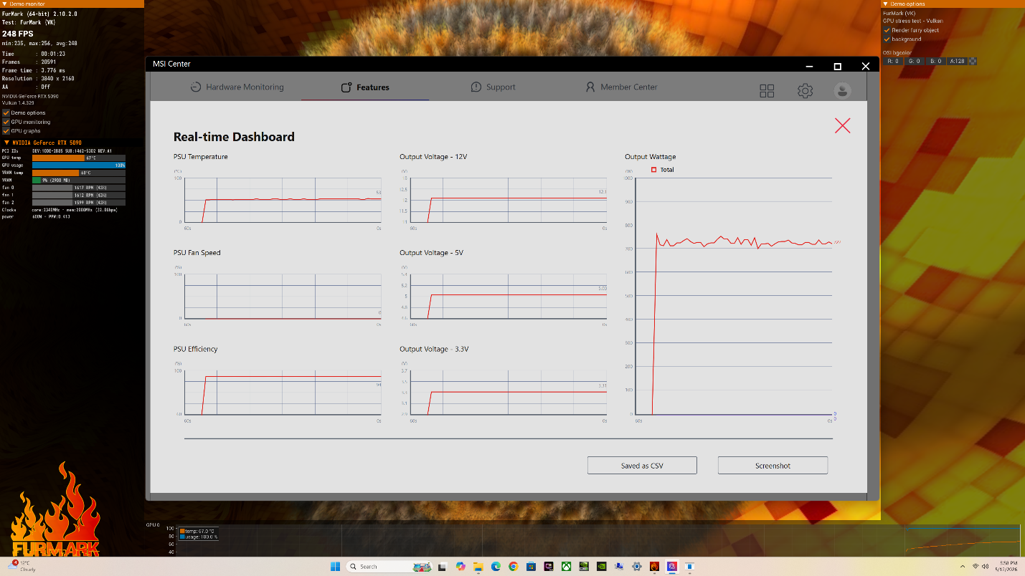The height and width of the screenshot is (576, 1025).
Task: Show hidden system tray icons
Action: pos(963,567)
